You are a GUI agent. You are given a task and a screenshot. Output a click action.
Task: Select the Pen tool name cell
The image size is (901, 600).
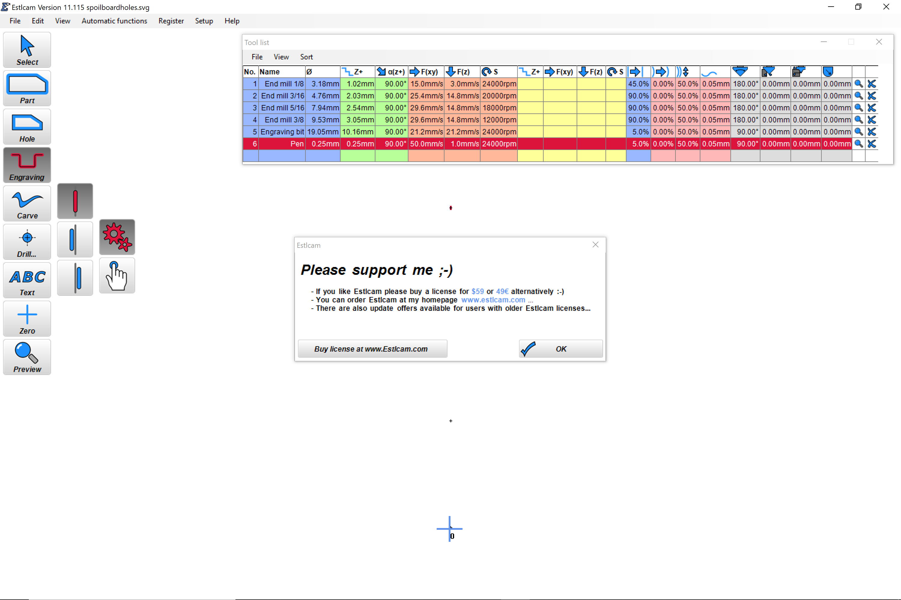282,144
